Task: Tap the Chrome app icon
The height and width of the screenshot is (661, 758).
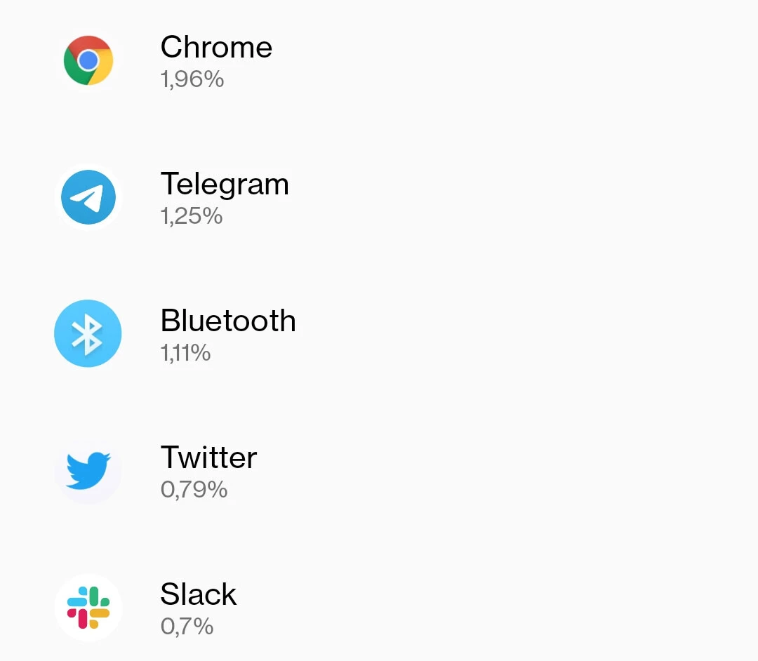Action: click(x=88, y=60)
